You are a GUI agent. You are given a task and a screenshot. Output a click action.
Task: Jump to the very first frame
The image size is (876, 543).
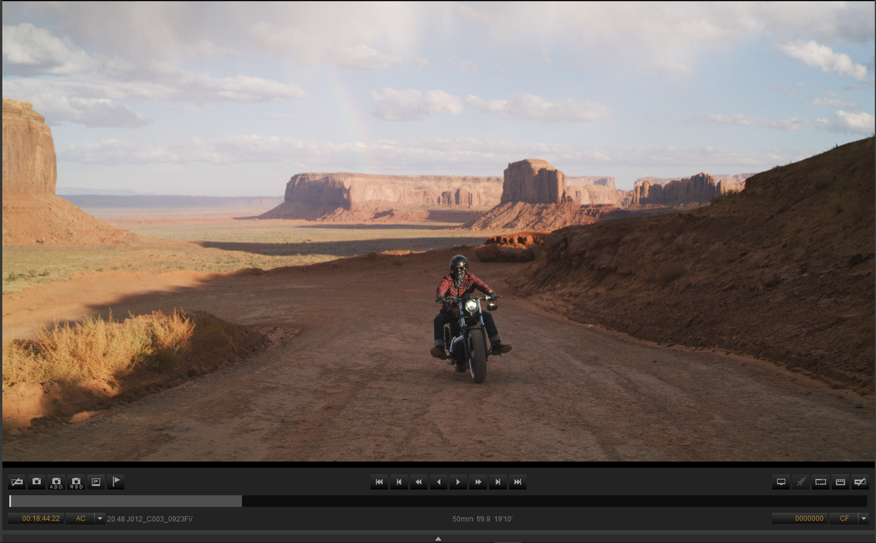(x=379, y=482)
